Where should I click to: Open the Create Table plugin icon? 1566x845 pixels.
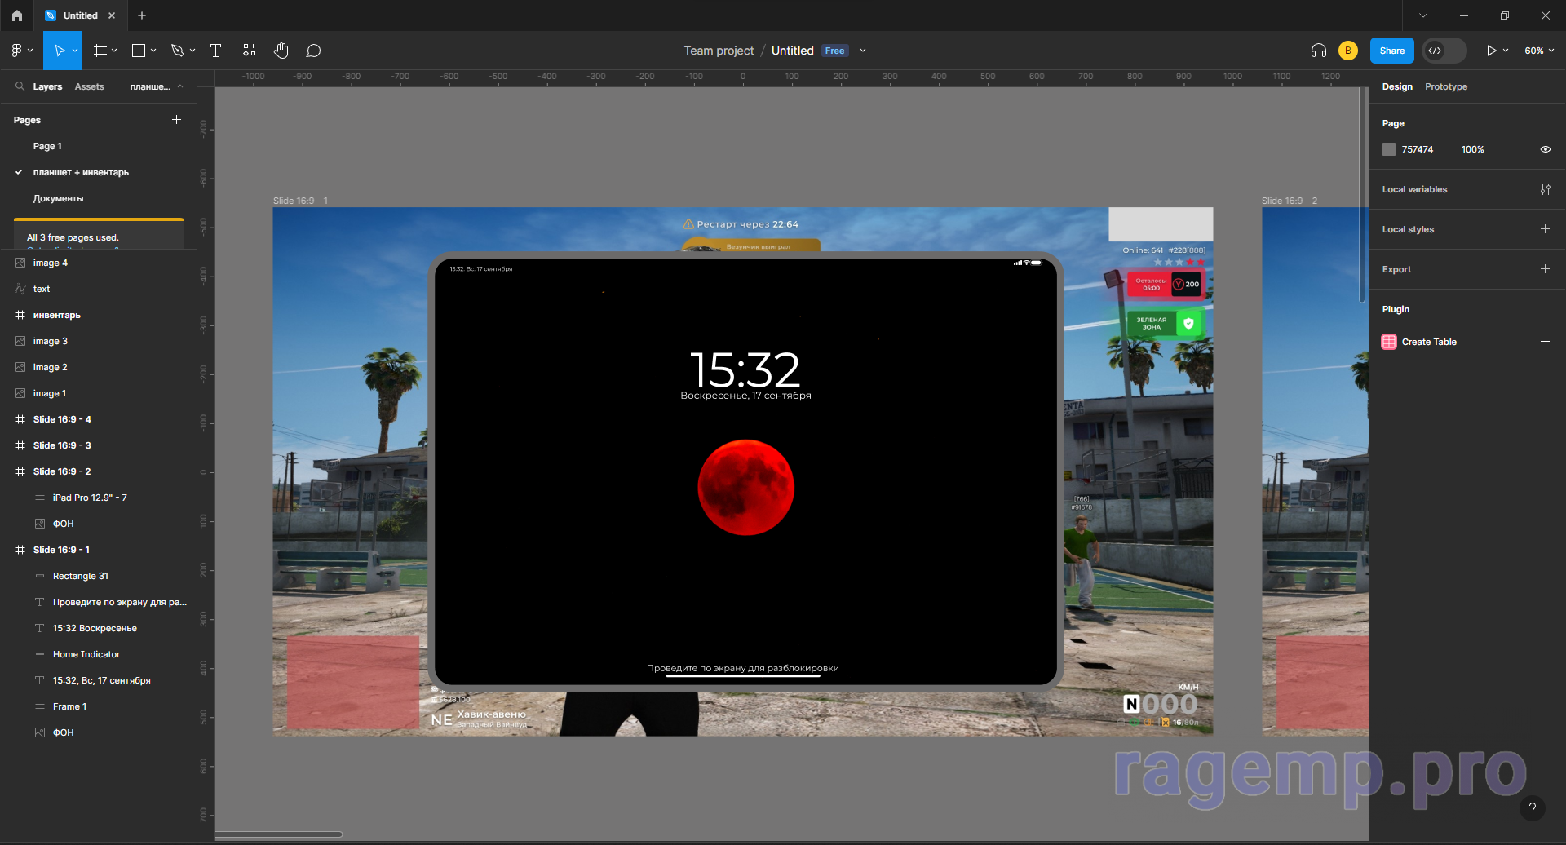point(1389,342)
